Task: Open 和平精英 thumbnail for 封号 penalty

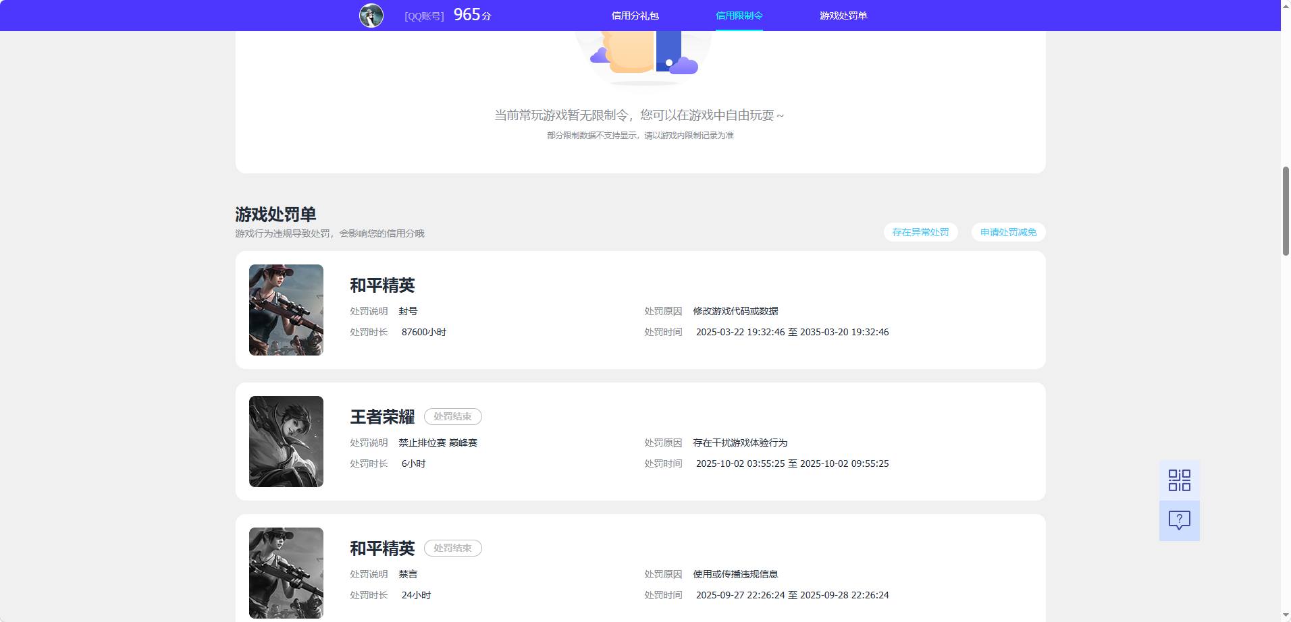Action: pyautogui.click(x=286, y=310)
